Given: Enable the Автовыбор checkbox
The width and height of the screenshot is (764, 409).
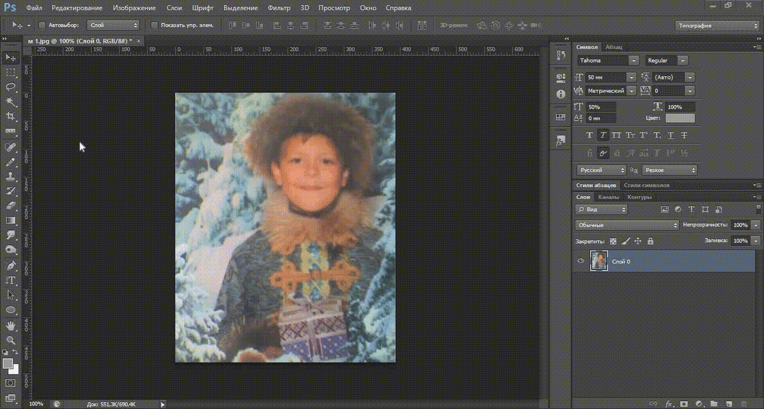Looking at the screenshot, I should tap(42, 25).
